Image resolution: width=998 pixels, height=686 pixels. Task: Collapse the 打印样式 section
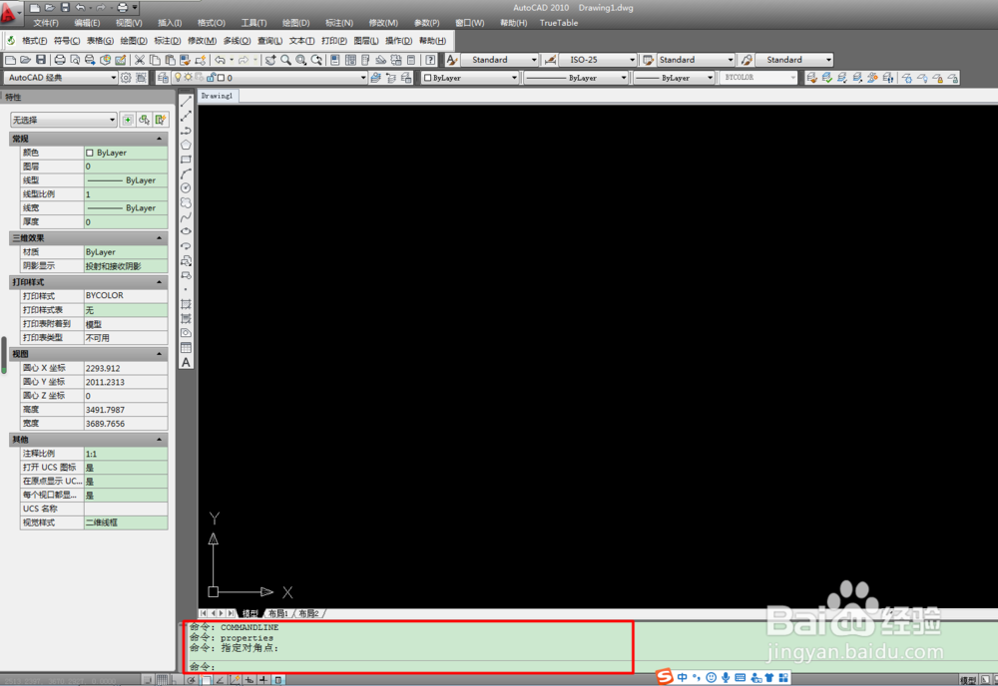[x=159, y=281]
